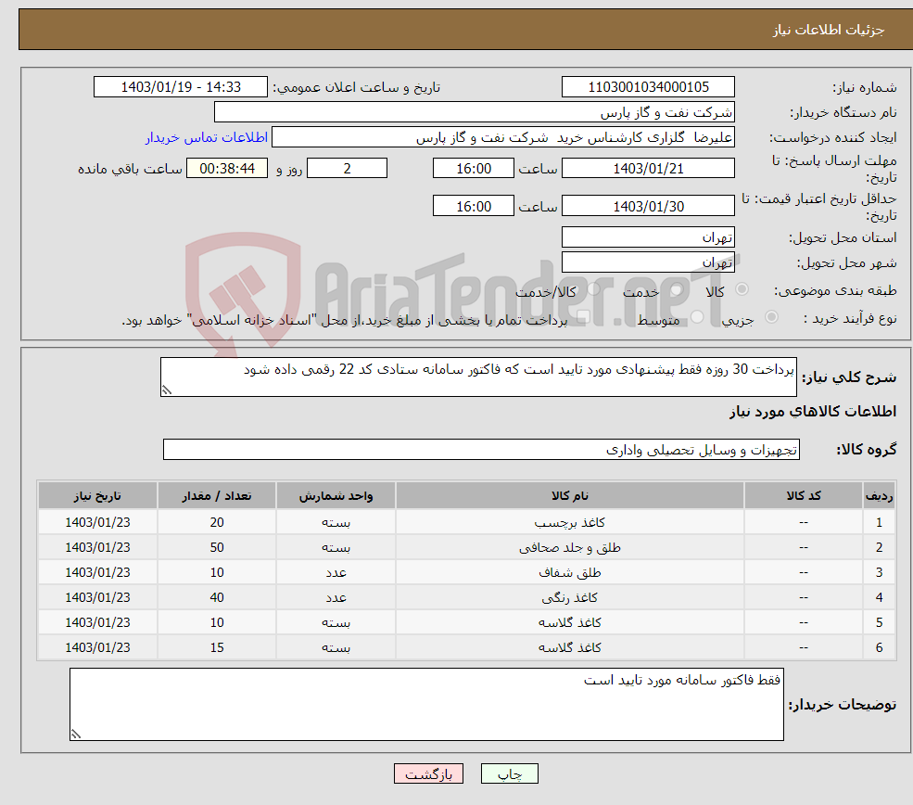Image resolution: width=913 pixels, height=805 pixels.
Task: Select the کالا/خدمت radio button
Action: [x=593, y=289]
